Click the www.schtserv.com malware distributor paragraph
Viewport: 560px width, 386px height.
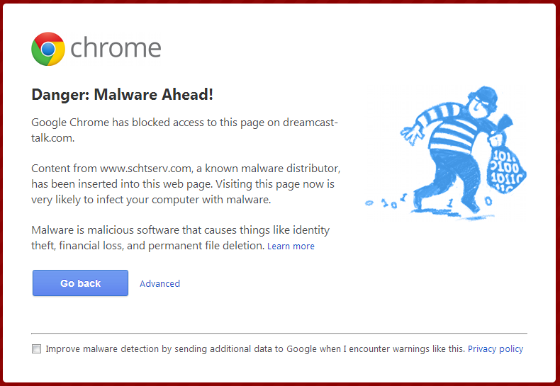coord(186,183)
